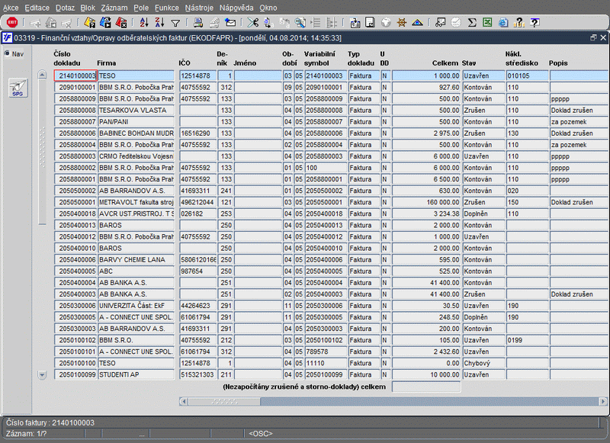Viewport: 610px width, 443px height.
Task: Click the variable symbol cell 11110
Action: tap(326, 363)
